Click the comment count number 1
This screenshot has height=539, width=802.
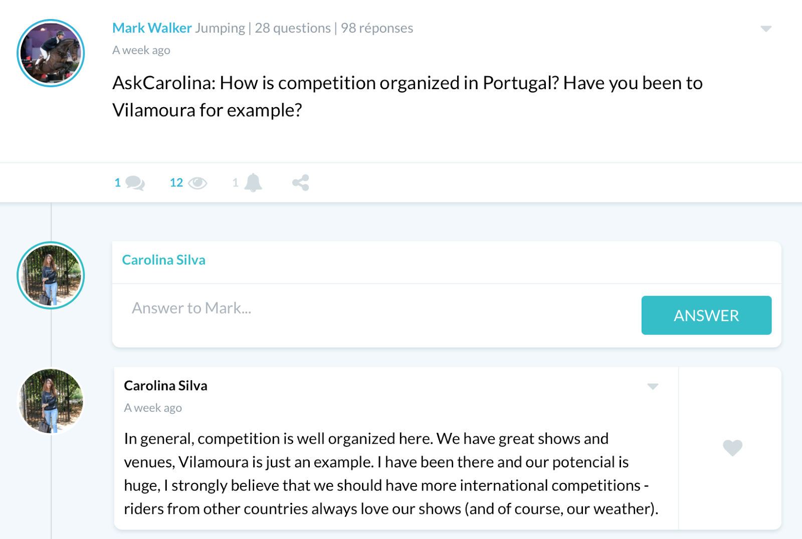click(x=118, y=183)
